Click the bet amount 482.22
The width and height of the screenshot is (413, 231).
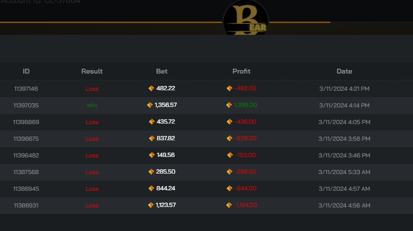166,88
